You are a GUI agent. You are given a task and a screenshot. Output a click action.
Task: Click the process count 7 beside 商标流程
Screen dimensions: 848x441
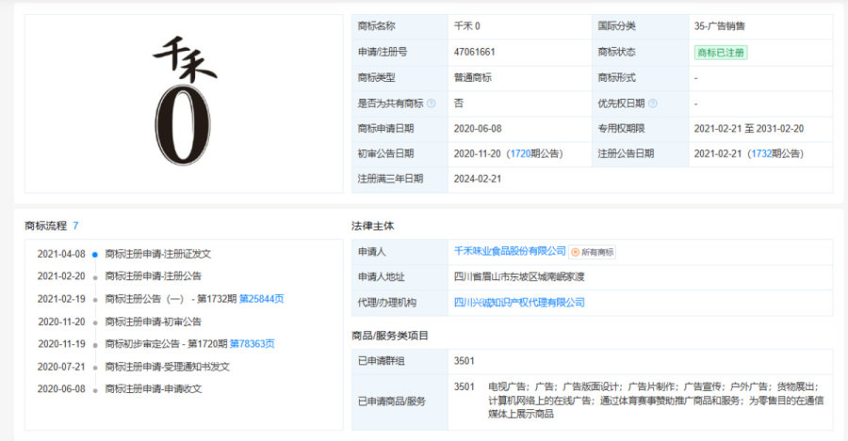75,226
